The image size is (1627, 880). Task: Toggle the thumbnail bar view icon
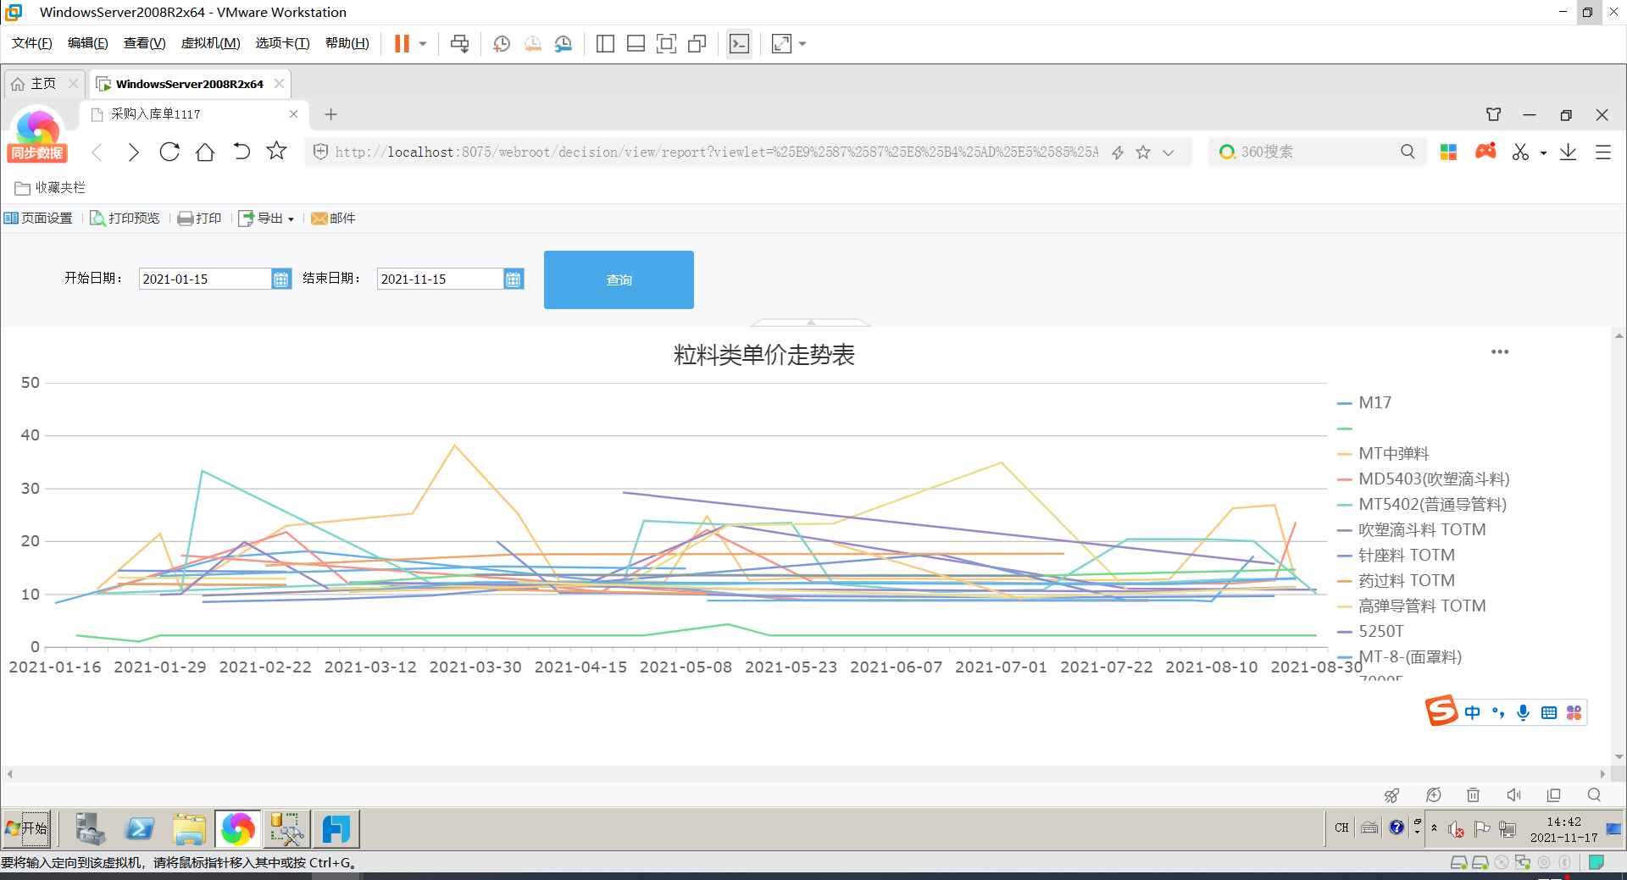click(636, 43)
